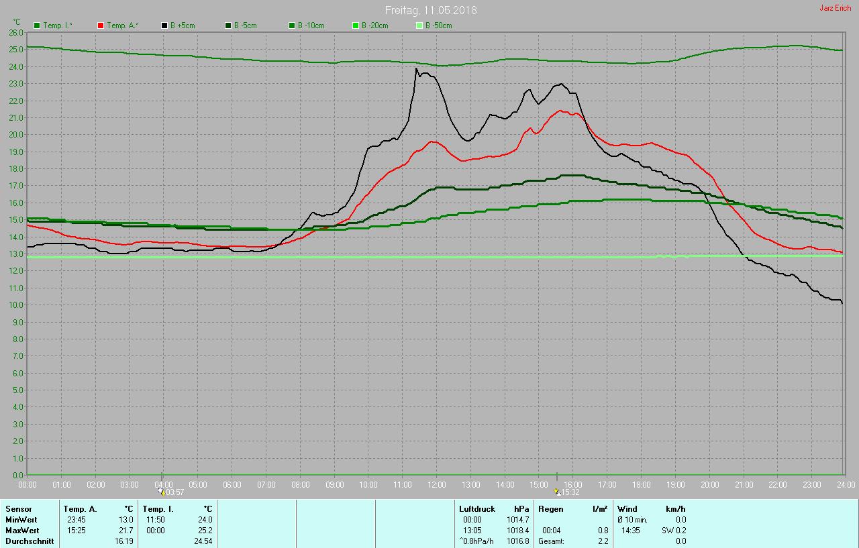Click the date title Freitag, 11.05.2018
Image resolution: width=859 pixels, height=548 pixels.
pyautogui.click(x=430, y=11)
